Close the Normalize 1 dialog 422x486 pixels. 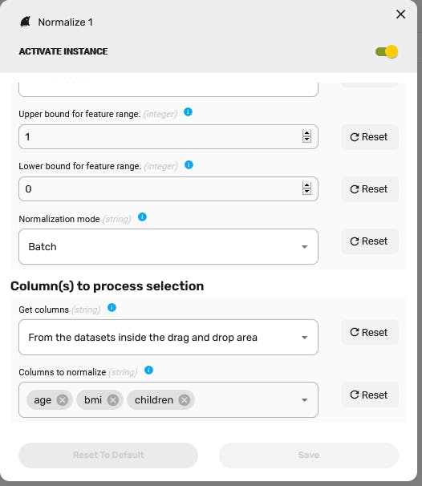[400, 14]
